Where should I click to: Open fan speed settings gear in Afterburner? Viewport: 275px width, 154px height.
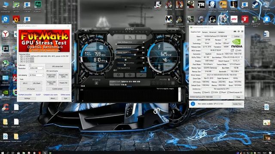tap(114, 70)
